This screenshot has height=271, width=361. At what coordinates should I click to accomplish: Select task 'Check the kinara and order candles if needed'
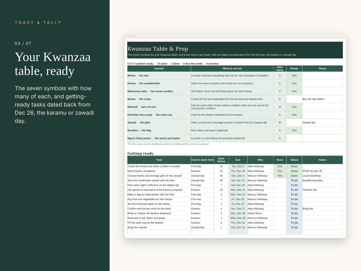(159, 166)
